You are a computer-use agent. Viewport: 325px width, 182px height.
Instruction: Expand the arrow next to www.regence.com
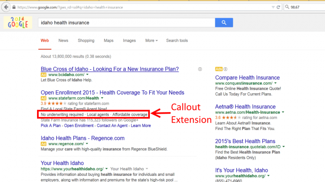tap(87, 144)
